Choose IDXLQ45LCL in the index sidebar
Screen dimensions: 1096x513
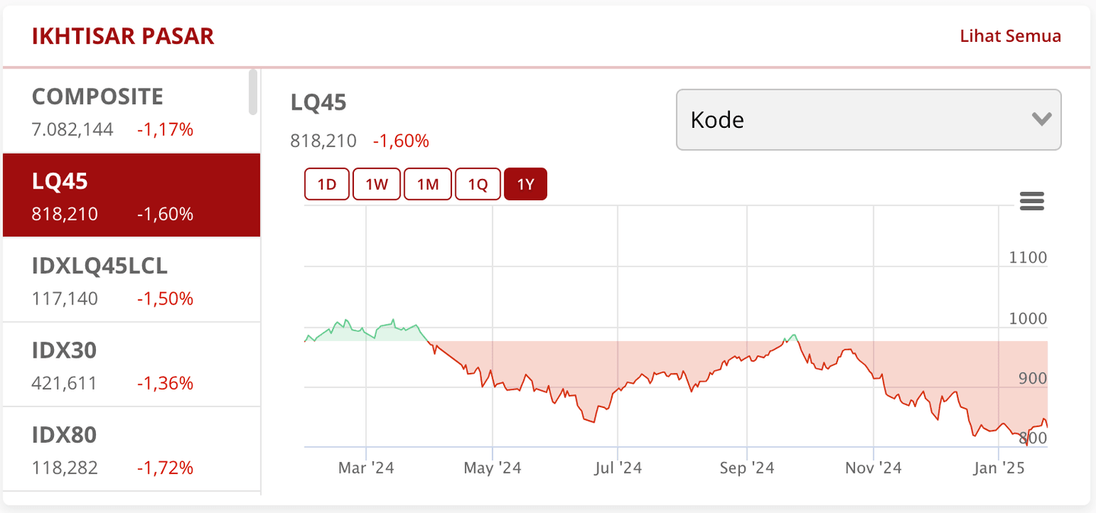[129, 280]
